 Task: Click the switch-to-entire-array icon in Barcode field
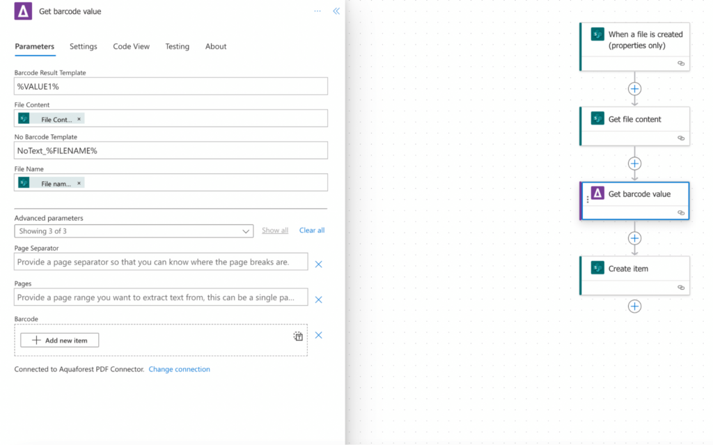298,336
